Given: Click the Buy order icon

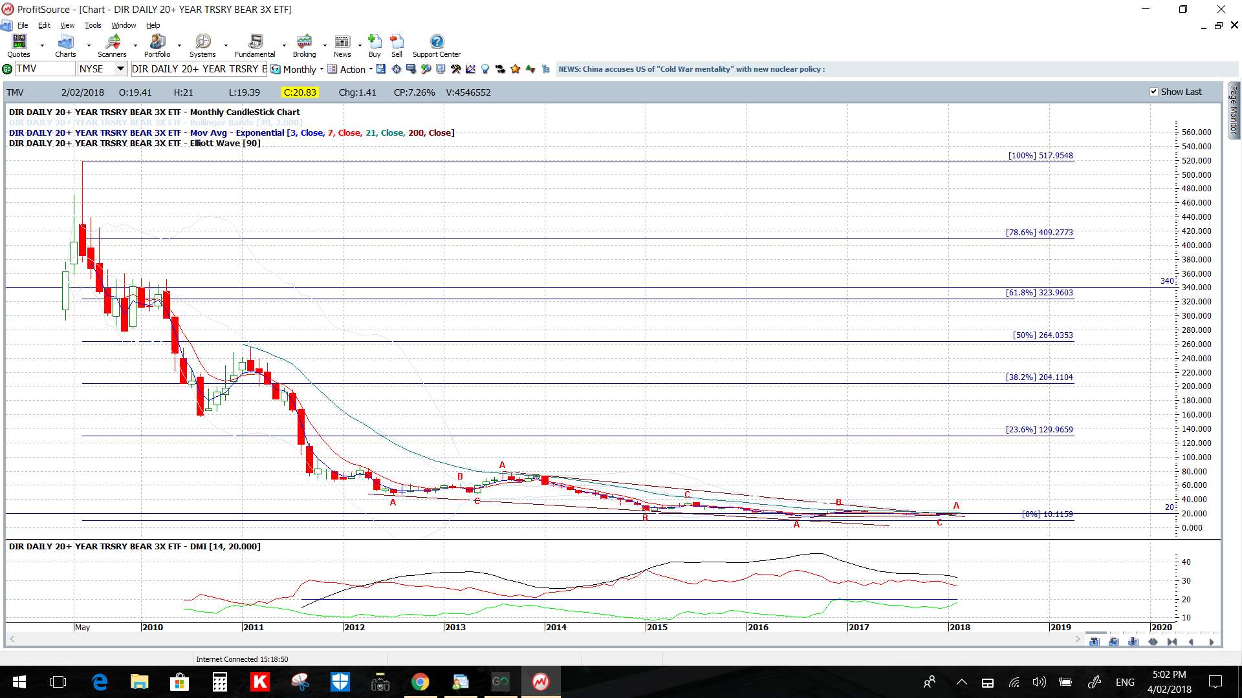Looking at the screenshot, I should [375, 46].
